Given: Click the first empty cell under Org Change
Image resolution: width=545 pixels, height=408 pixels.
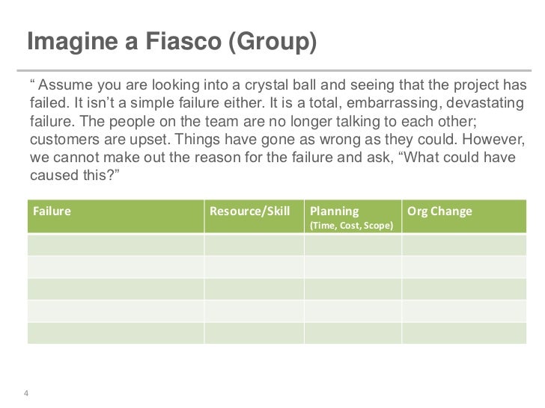Looking at the screenshot, I should click(460, 245).
